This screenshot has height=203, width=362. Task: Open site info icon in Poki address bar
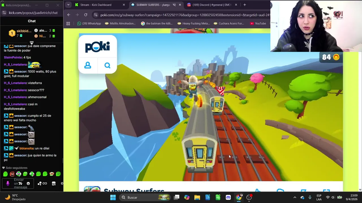[96, 15]
